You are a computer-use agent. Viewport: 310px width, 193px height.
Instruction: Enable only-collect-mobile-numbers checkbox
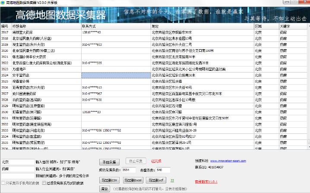(3, 183)
